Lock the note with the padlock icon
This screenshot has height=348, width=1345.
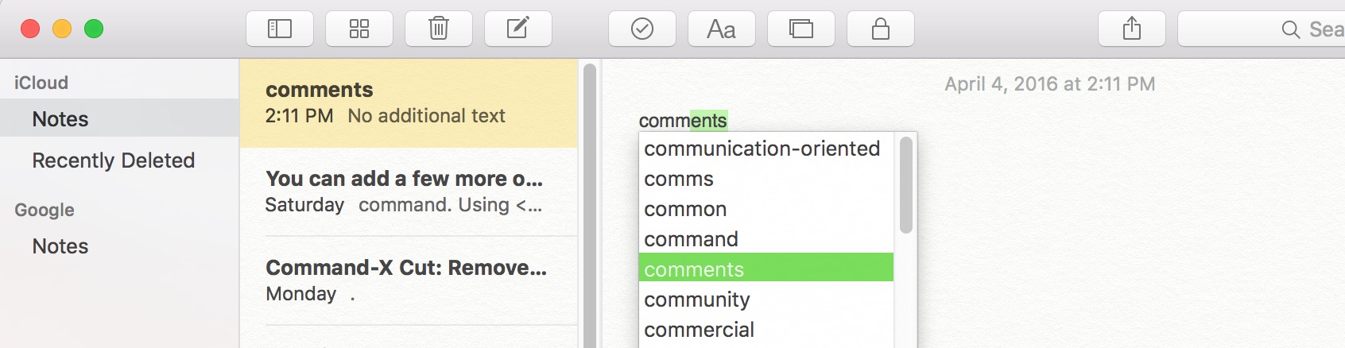(881, 29)
